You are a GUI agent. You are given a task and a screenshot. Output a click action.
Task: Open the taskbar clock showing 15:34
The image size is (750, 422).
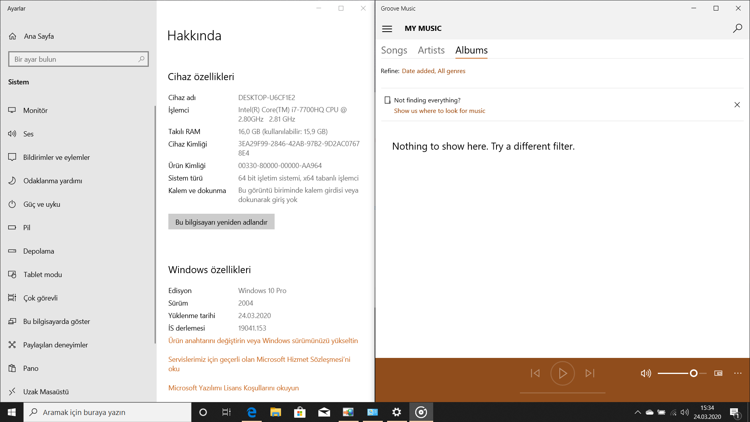click(x=707, y=412)
